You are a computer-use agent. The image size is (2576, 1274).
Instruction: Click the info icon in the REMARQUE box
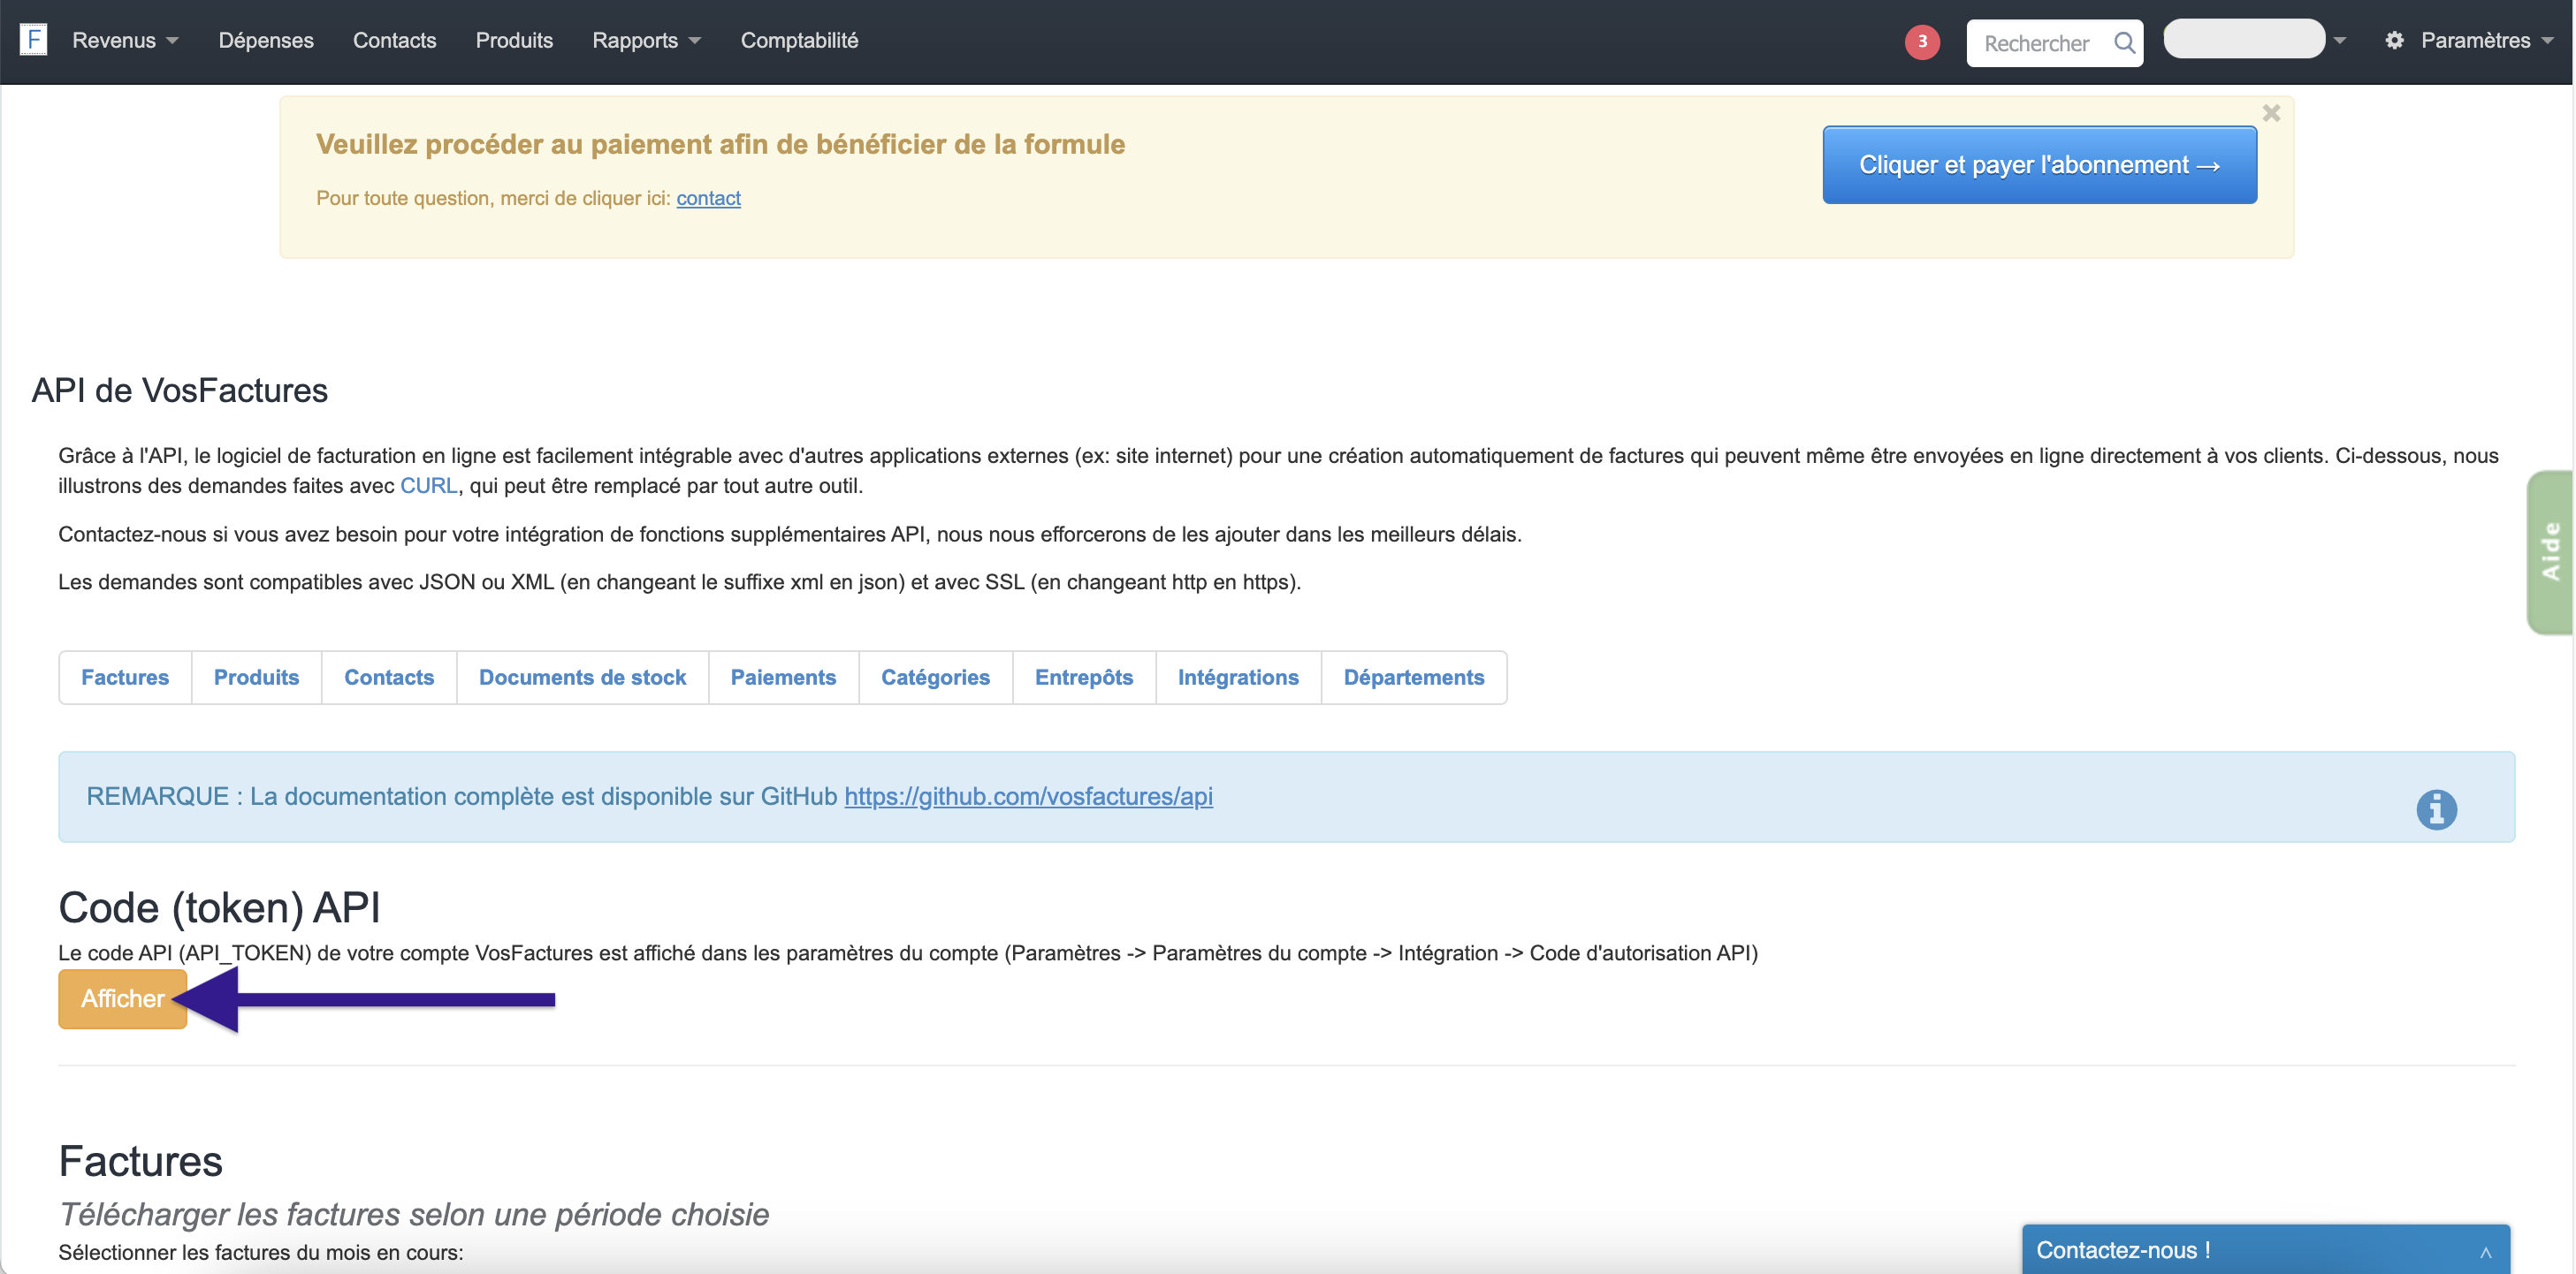point(2436,809)
